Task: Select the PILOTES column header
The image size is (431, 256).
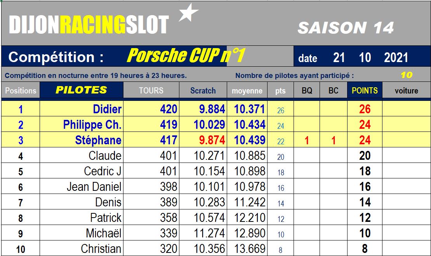Action: 82,90
